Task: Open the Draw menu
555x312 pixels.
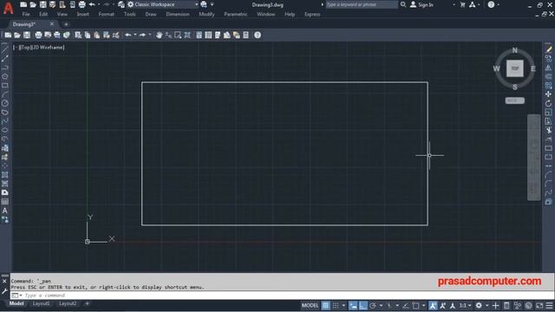Action: pos(151,15)
